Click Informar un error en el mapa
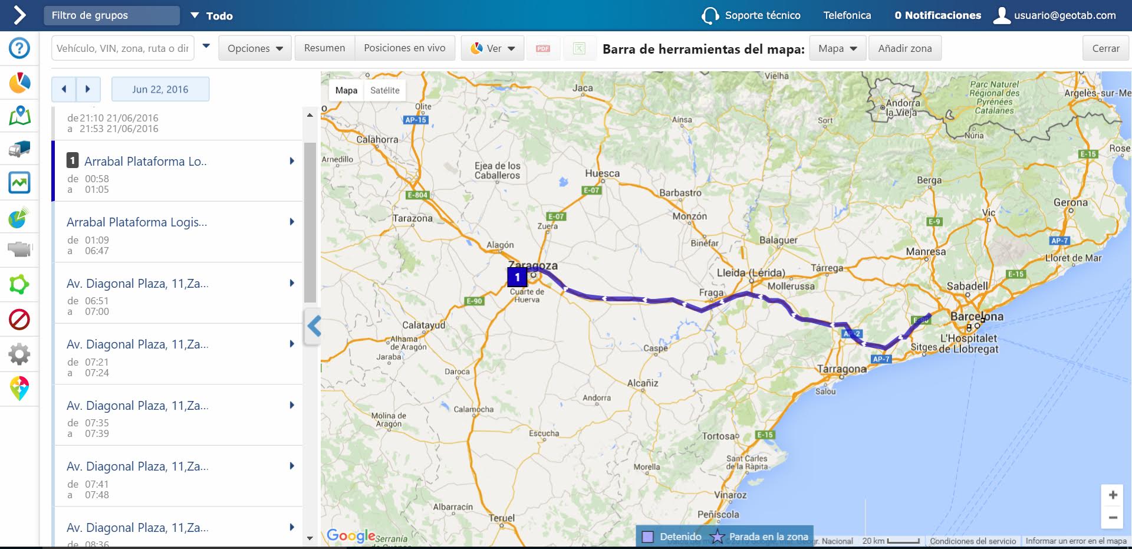This screenshot has width=1132, height=549. [1076, 541]
